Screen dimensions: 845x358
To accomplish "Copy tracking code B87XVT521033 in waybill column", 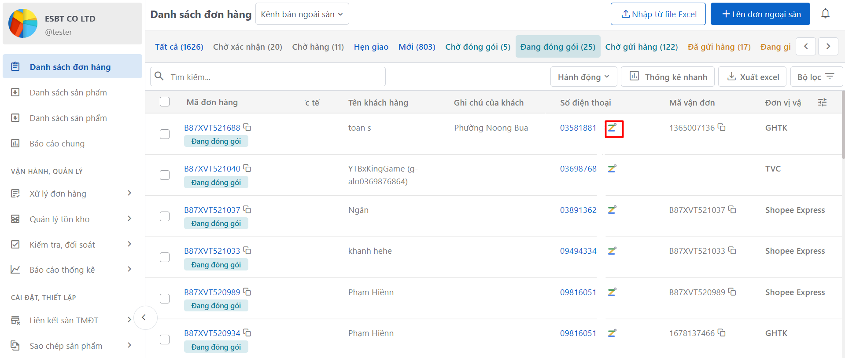I will [x=732, y=250].
